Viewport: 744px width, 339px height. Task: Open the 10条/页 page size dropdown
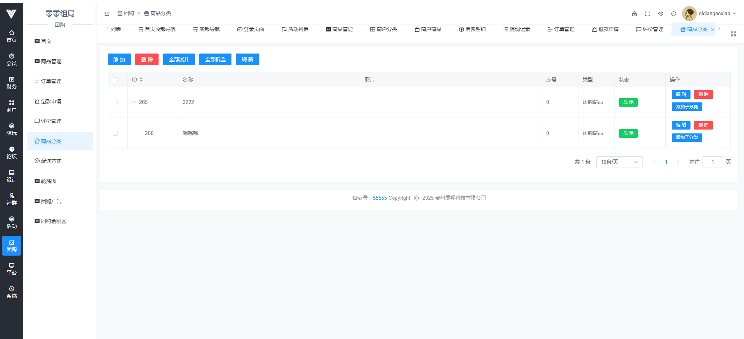click(619, 162)
